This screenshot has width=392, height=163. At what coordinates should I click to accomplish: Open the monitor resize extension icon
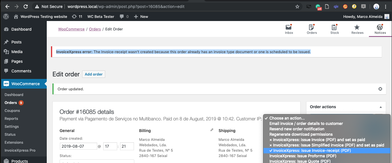coord(309,7)
